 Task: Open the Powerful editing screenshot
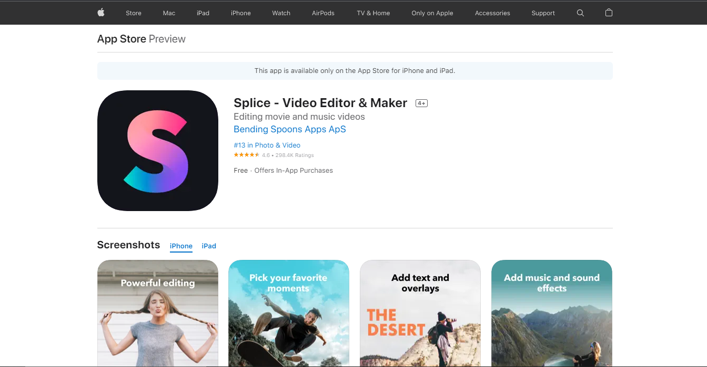pyautogui.click(x=158, y=313)
